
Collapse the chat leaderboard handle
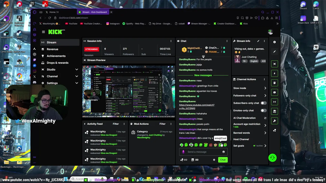pos(203,57)
